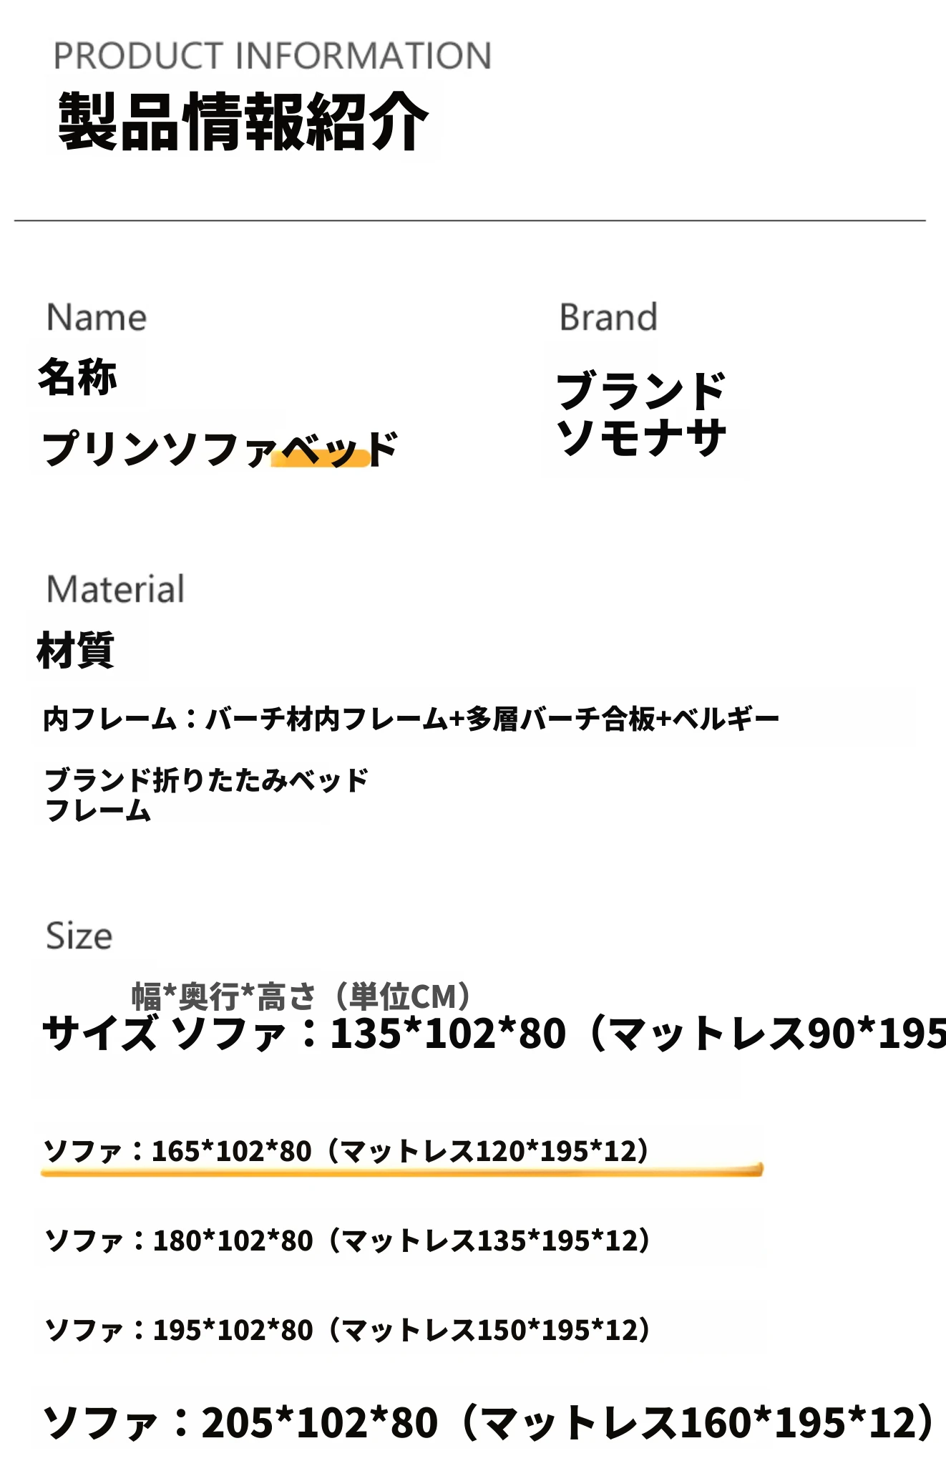Click the Name label
Image resolution: width=946 pixels, height=1466 pixels.
[x=97, y=317]
